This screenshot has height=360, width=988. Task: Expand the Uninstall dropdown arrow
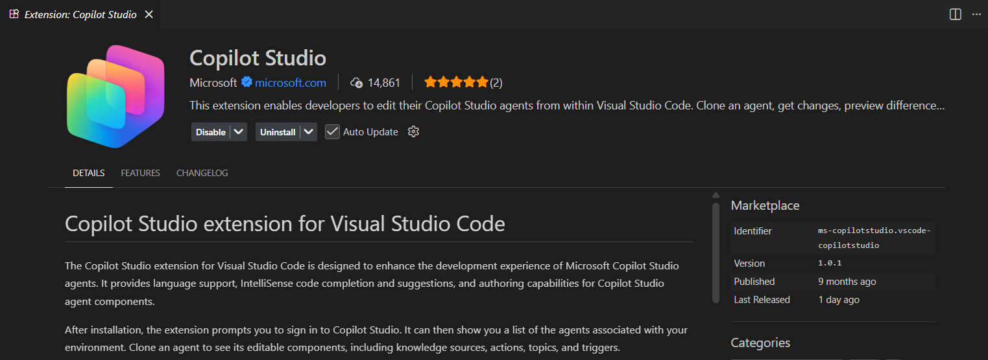(x=309, y=131)
